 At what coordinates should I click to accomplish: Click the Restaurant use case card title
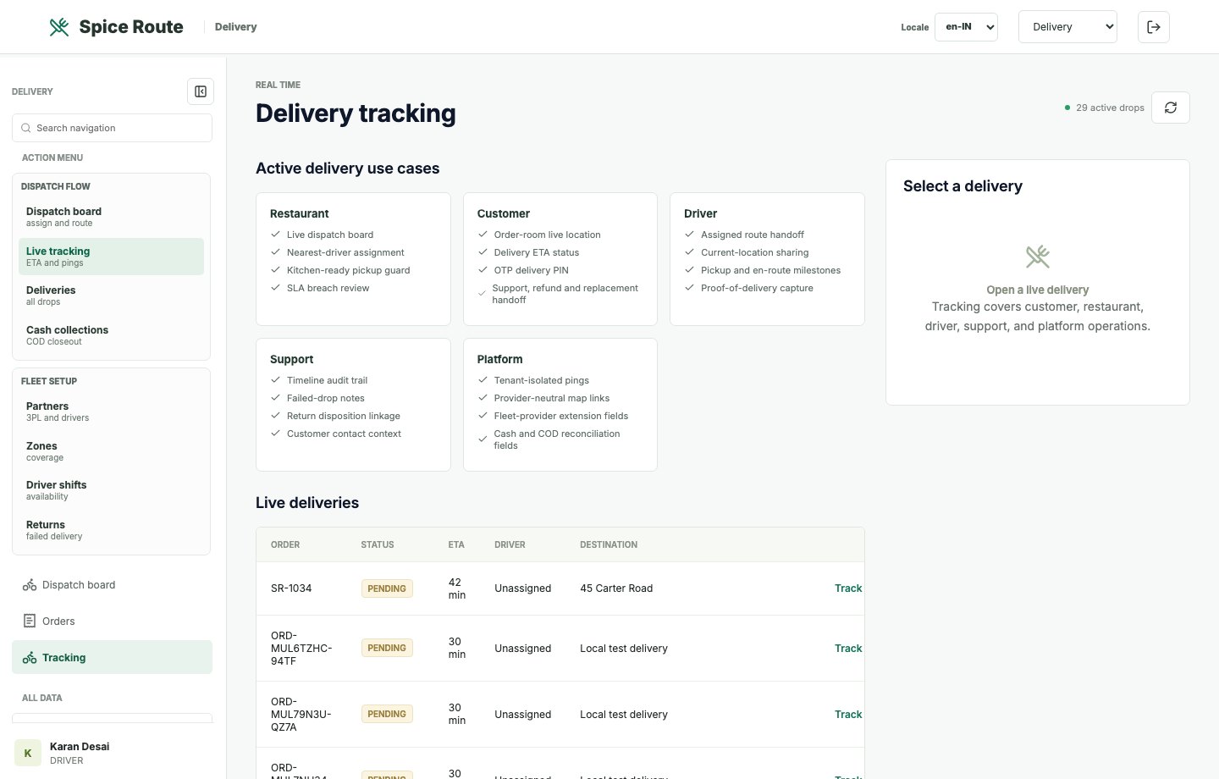pos(300,213)
